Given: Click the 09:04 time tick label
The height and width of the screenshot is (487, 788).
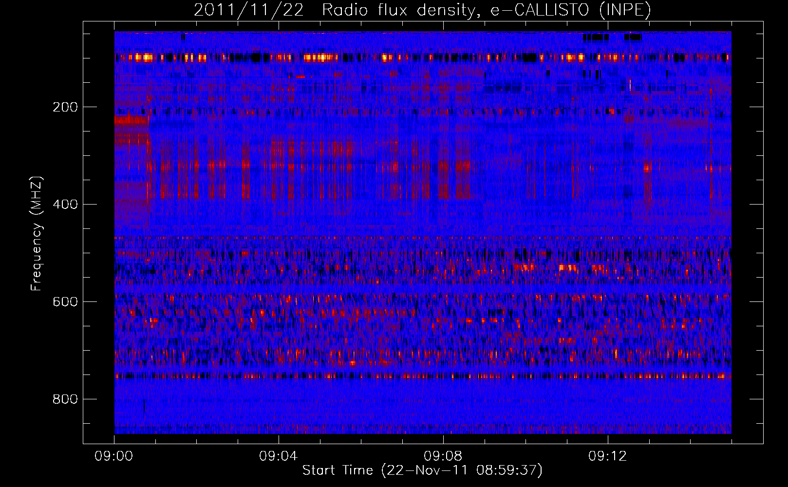Looking at the screenshot, I should point(279,456).
